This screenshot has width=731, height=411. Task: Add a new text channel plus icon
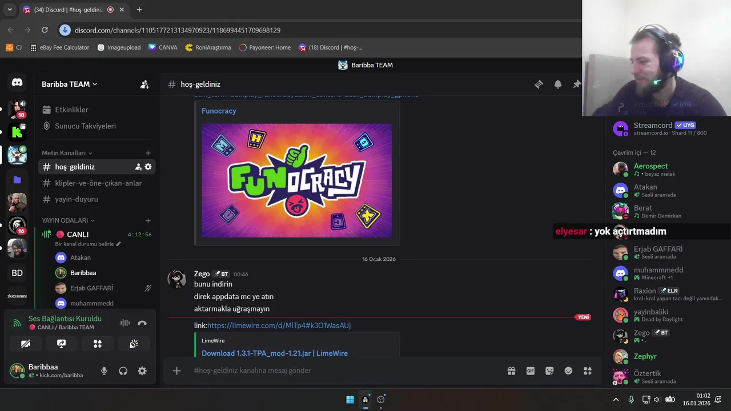[148, 153]
